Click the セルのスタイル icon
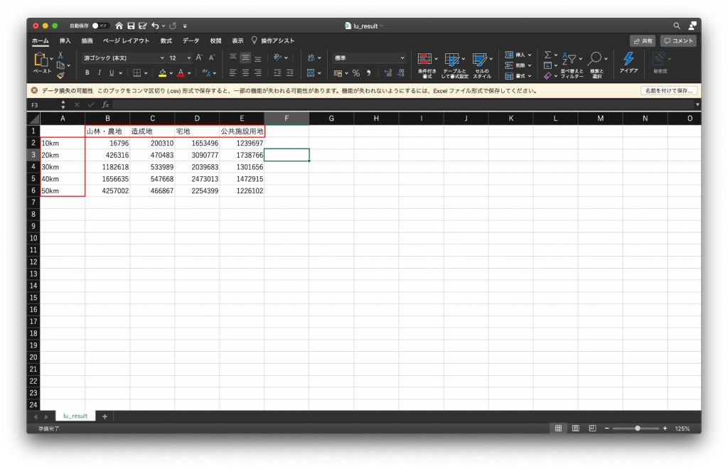The height and width of the screenshot is (469, 728). pyautogui.click(x=480, y=59)
